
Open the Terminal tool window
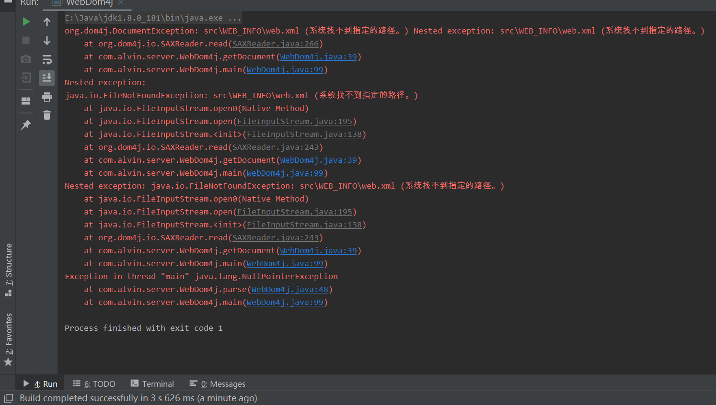(x=152, y=383)
